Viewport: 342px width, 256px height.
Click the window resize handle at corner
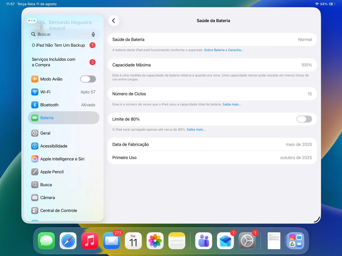pyautogui.click(x=317, y=219)
